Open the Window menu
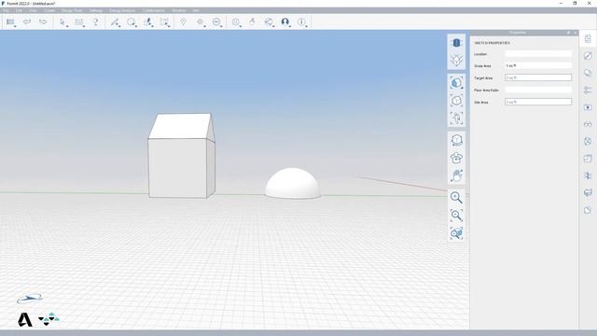Image resolution: width=597 pixels, height=336 pixels. click(x=178, y=10)
